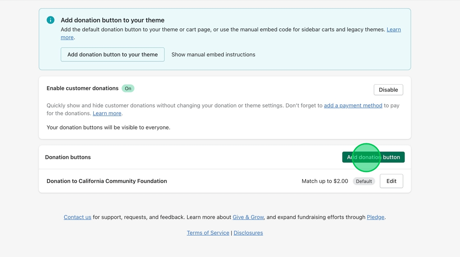Open Terms of Service link
The width and height of the screenshot is (460, 257).
tap(208, 233)
